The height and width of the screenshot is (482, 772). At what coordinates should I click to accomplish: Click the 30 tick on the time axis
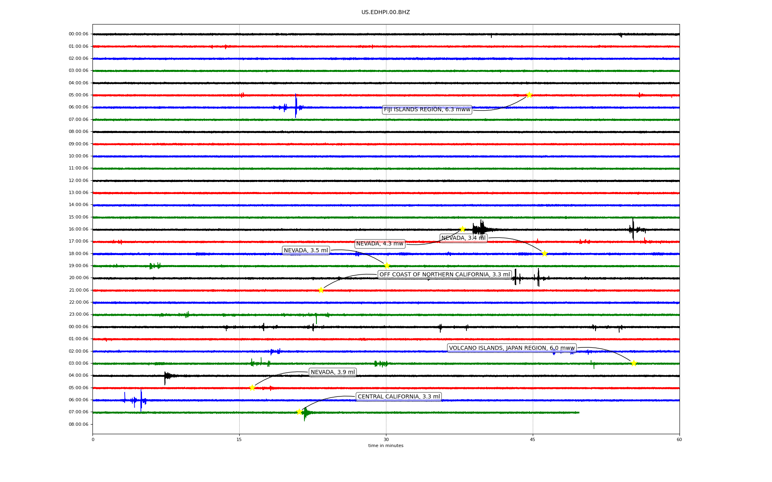386,439
